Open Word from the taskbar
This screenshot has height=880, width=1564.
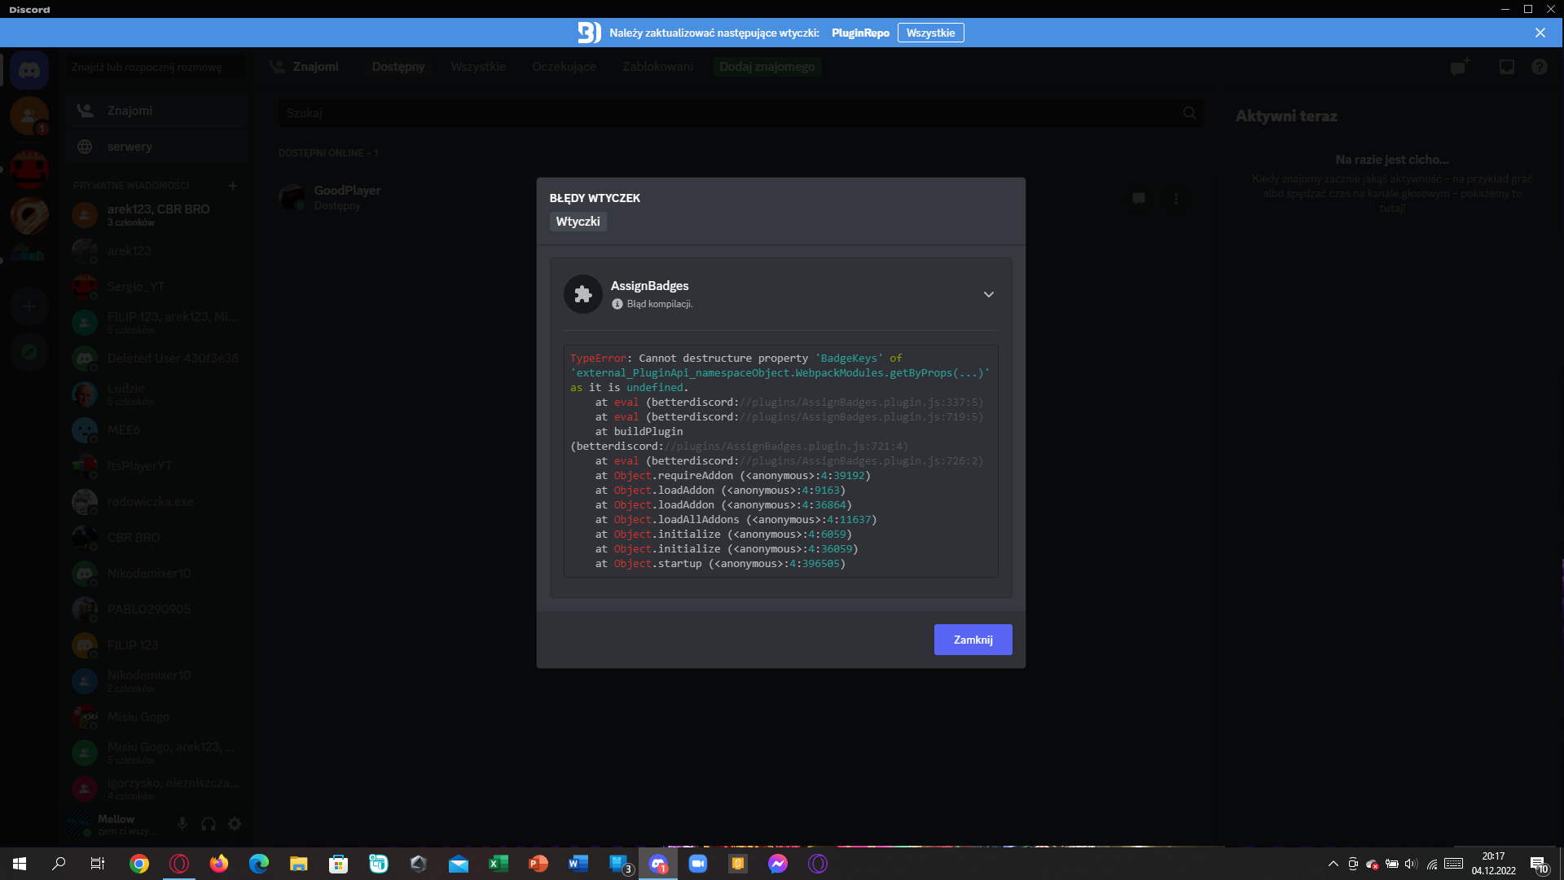[578, 864]
